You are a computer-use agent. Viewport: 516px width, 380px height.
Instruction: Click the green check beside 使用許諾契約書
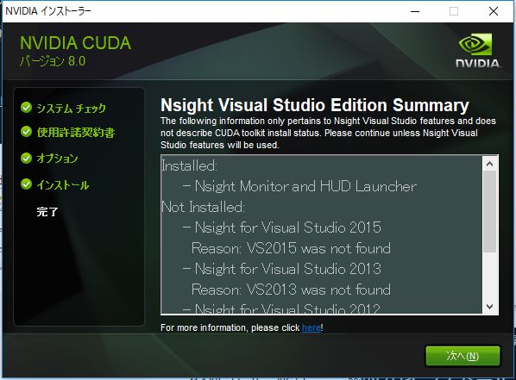click(27, 132)
